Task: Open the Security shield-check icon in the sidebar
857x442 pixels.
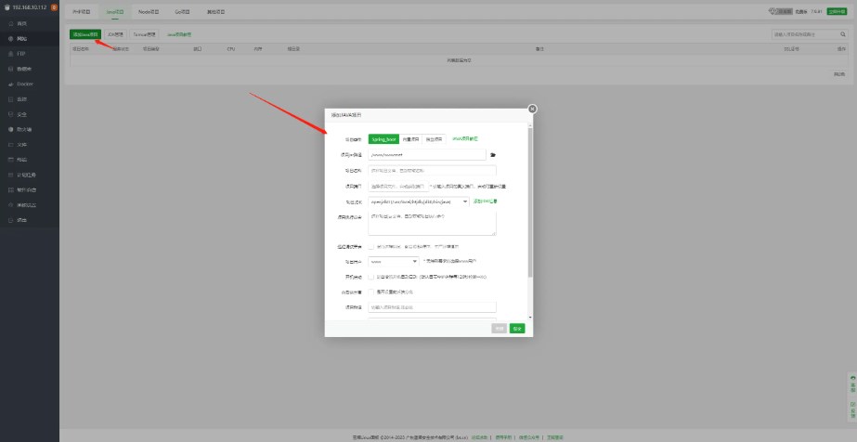Action: [11, 115]
